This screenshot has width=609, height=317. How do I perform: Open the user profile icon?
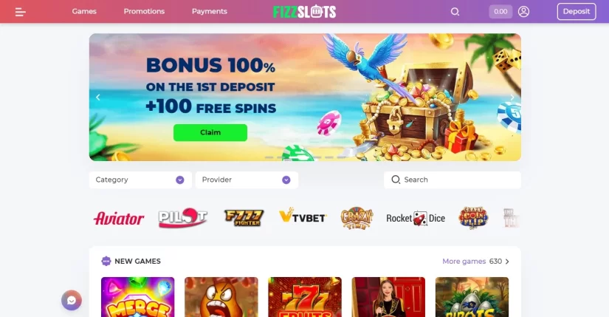[523, 12]
